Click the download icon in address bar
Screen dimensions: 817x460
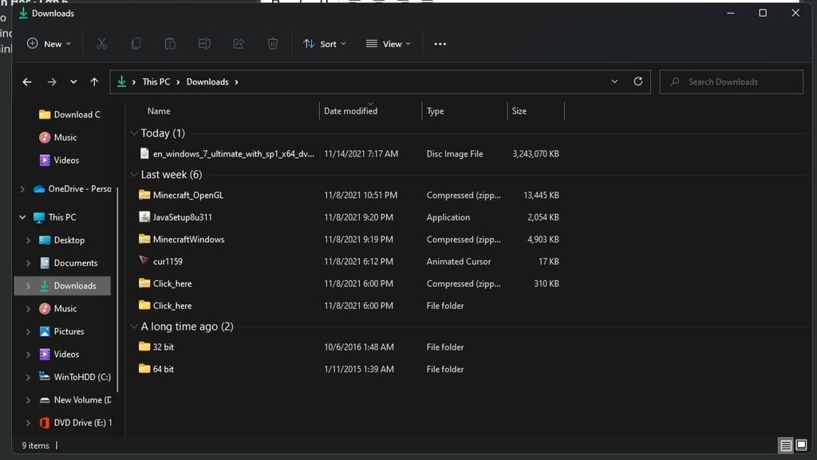[121, 81]
